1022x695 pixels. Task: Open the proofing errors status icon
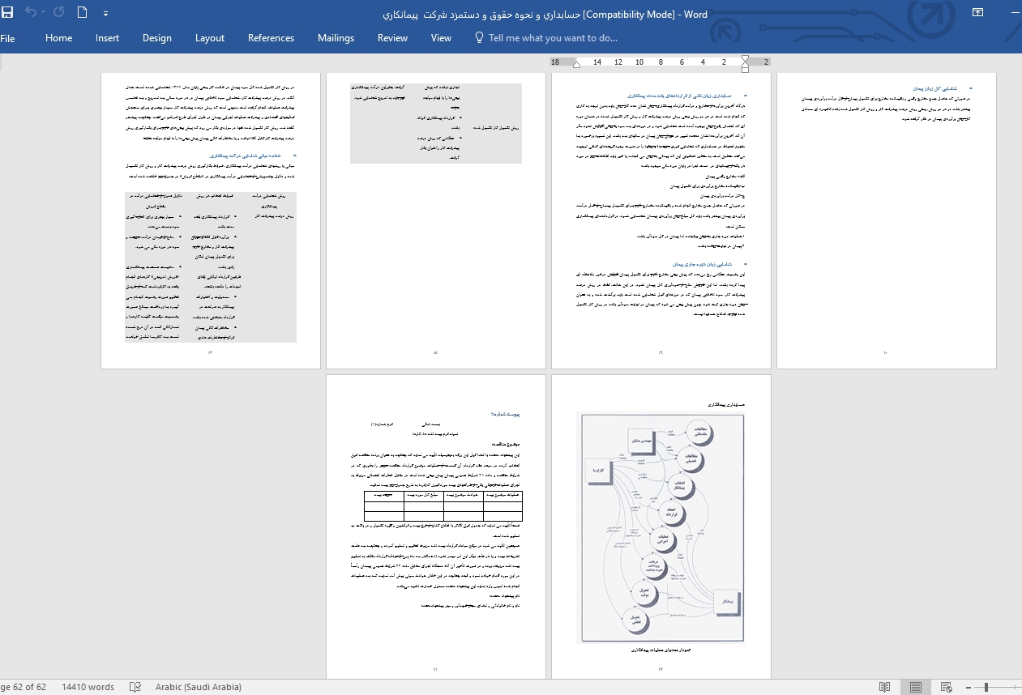click(x=135, y=687)
